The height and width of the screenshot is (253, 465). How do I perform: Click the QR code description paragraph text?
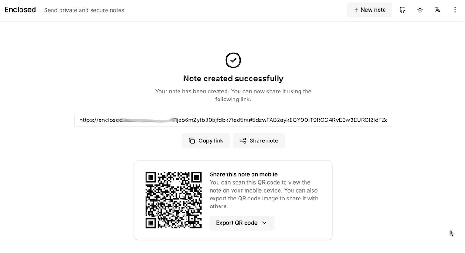[264, 194]
